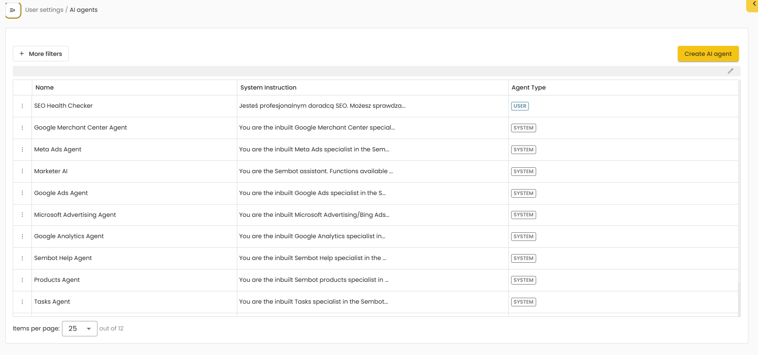Select the Sembot Help Agent entry
This screenshot has width=758, height=355.
point(63,258)
